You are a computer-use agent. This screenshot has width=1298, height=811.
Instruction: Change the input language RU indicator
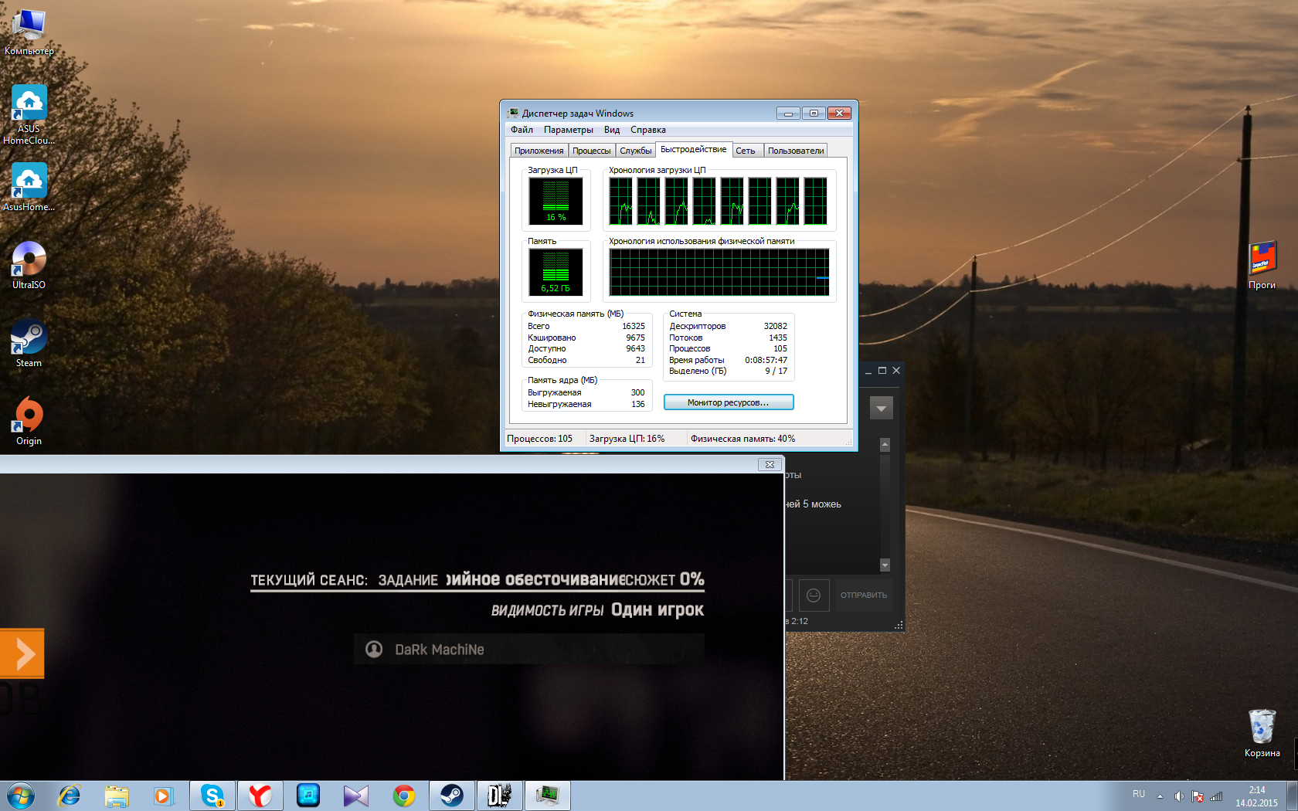click(1139, 794)
